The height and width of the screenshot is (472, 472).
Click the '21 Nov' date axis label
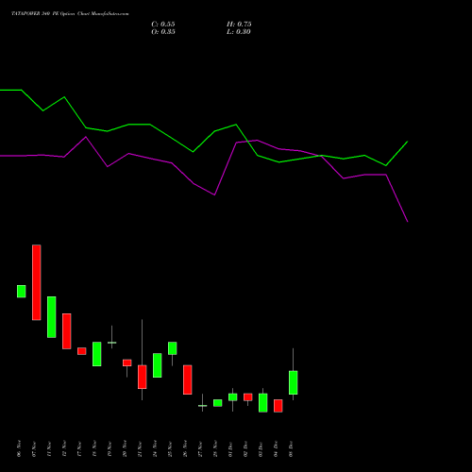140,448
